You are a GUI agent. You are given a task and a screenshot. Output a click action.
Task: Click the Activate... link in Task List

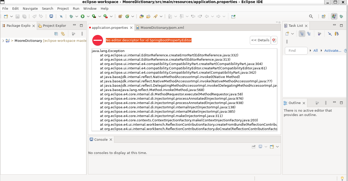333,50
